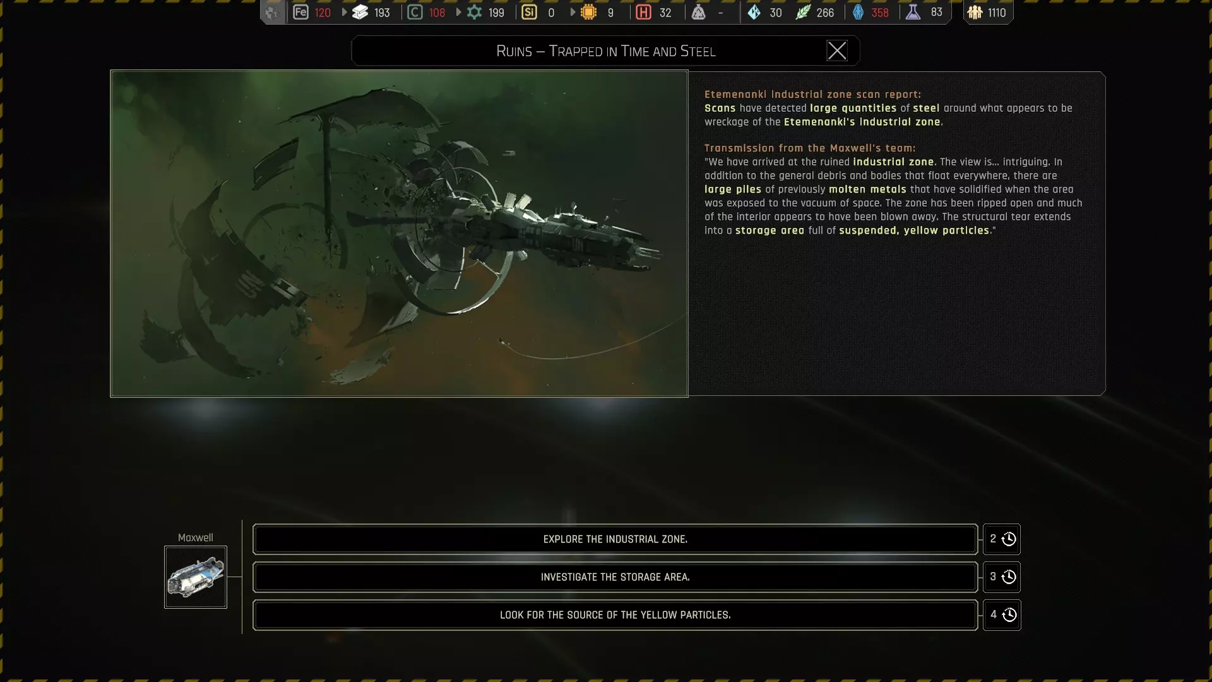Close the Ruins event dialog
This screenshot has height=682, width=1212.
coord(837,51)
